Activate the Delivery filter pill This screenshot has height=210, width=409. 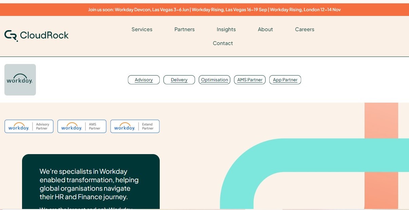pos(179,80)
